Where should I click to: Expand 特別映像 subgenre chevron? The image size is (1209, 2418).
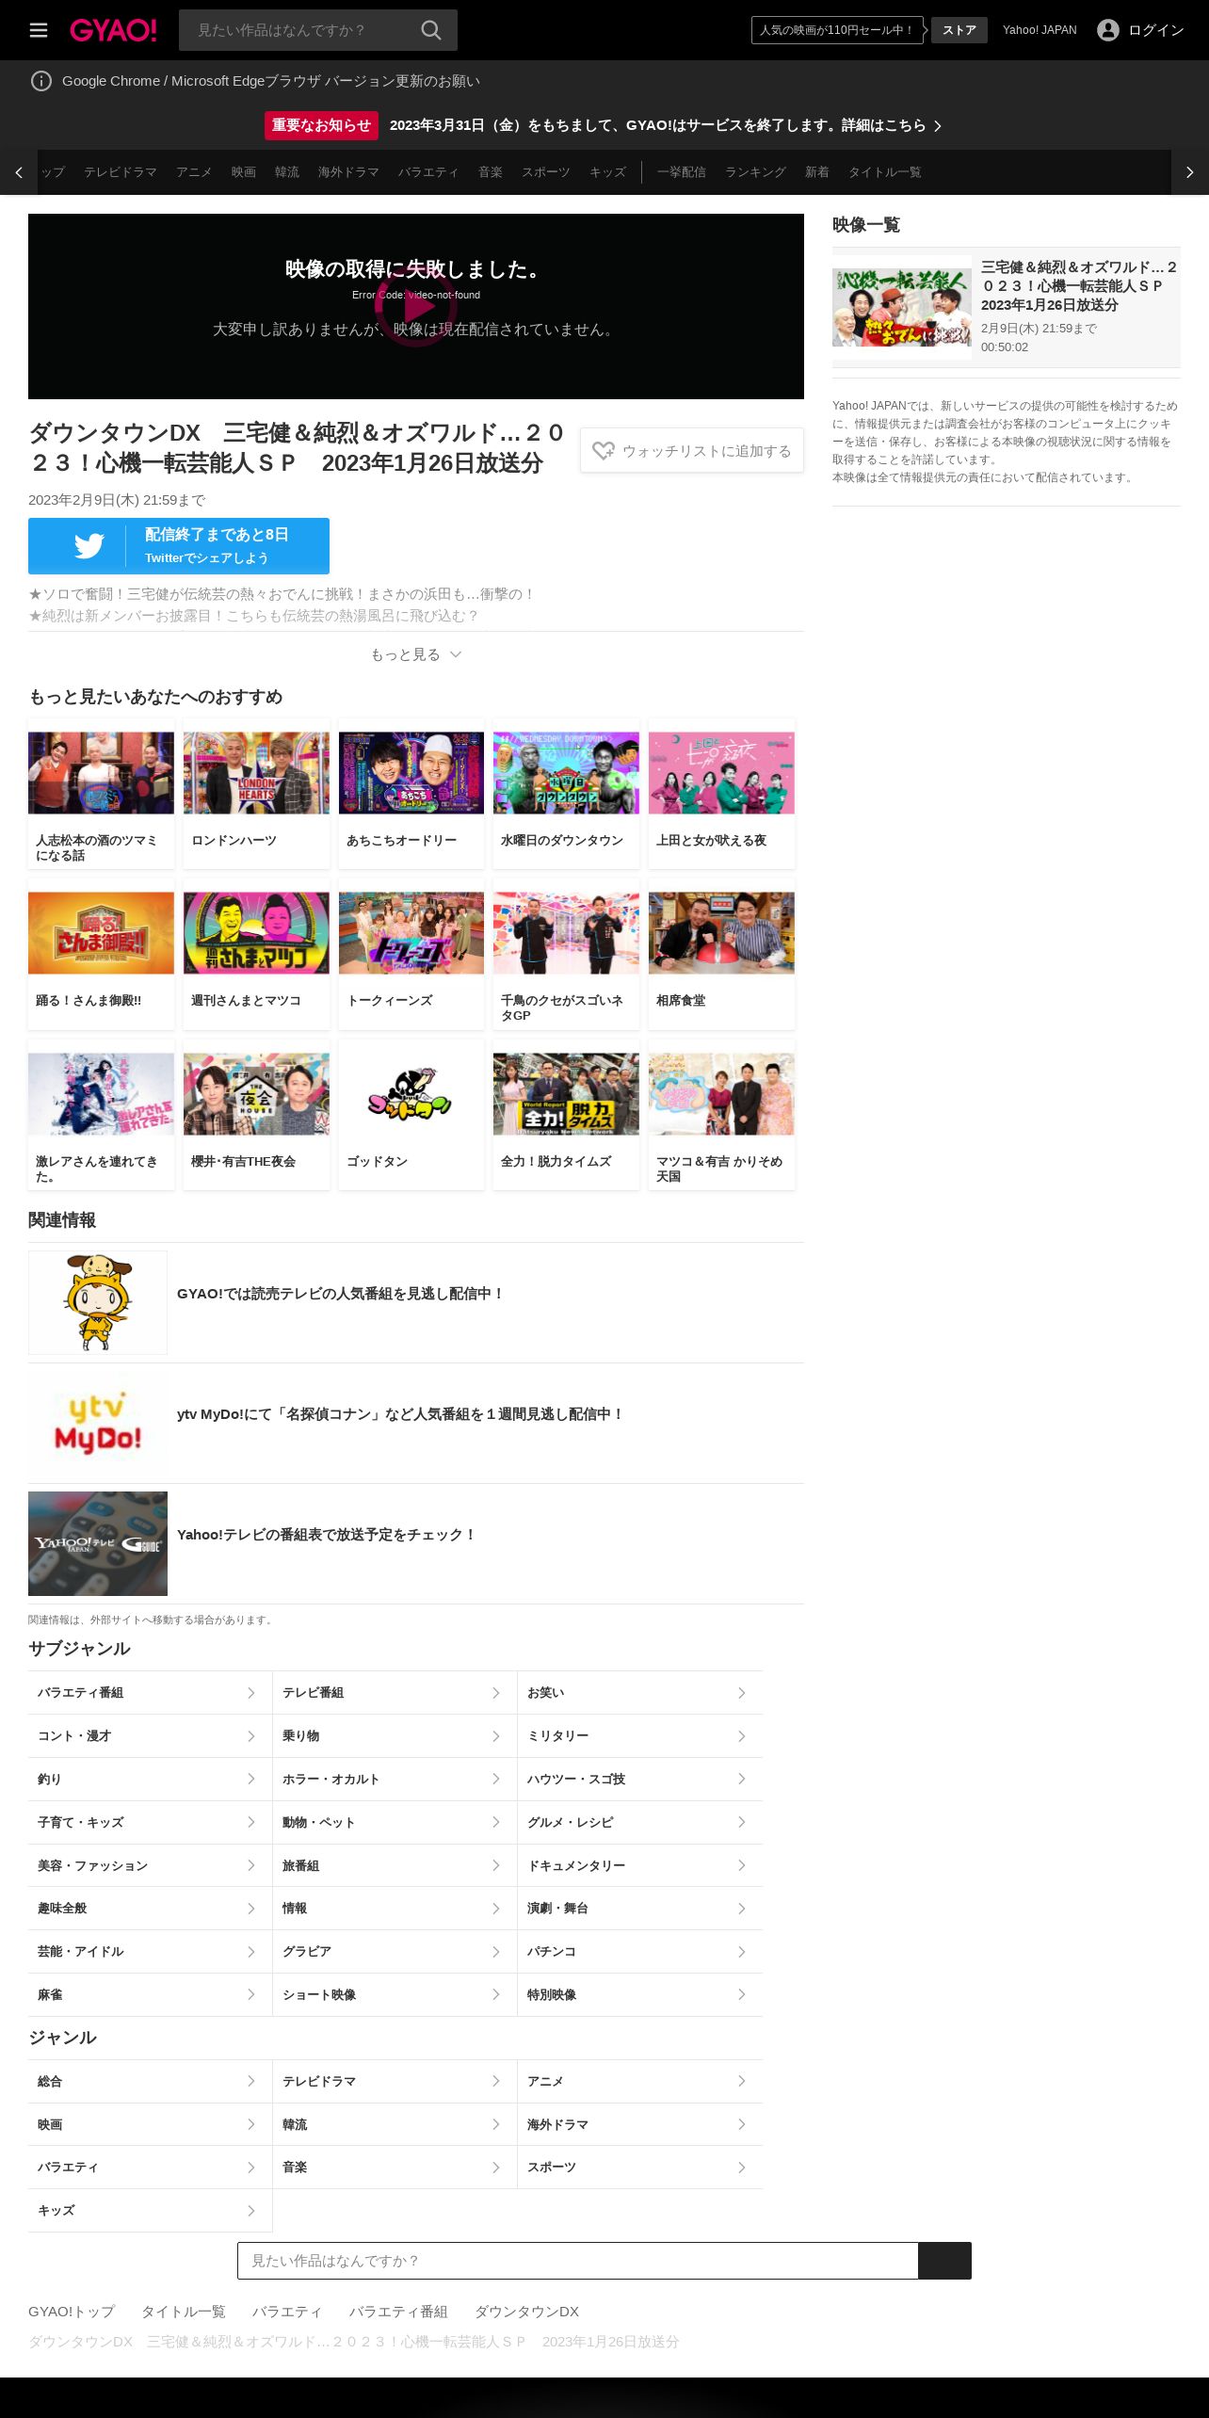coord(742,1994)
